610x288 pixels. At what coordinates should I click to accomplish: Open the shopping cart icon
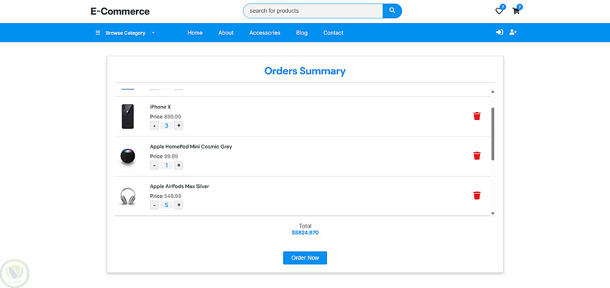(516, 11)
